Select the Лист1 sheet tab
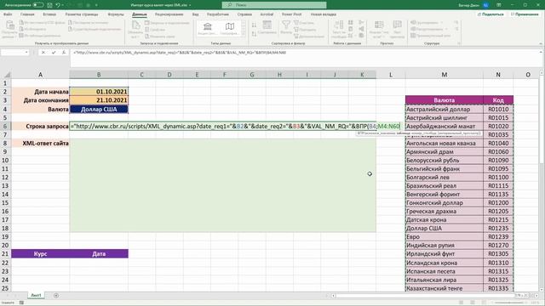The width and height of the screenshot is (545, 306). pos(36,295)
